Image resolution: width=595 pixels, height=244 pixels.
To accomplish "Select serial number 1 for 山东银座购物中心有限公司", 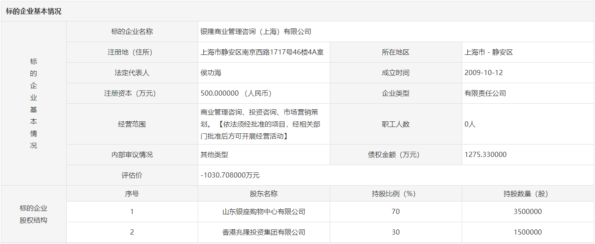I will 132,212.
